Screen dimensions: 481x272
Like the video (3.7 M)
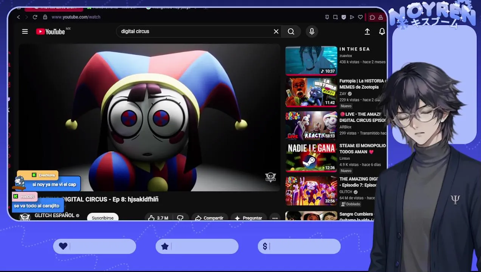(158, 218)
